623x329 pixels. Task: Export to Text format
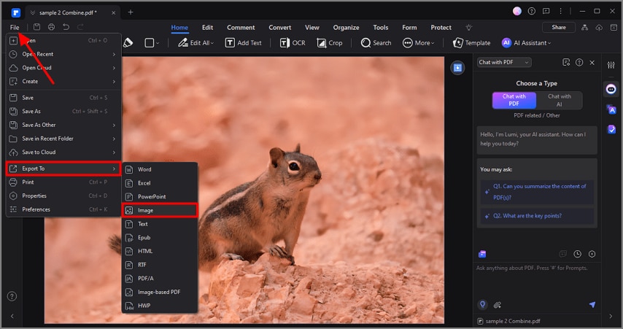(160, 224)
